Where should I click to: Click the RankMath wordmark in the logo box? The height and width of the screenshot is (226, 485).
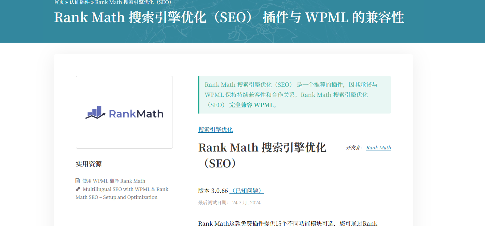click(x=136, y=114)
